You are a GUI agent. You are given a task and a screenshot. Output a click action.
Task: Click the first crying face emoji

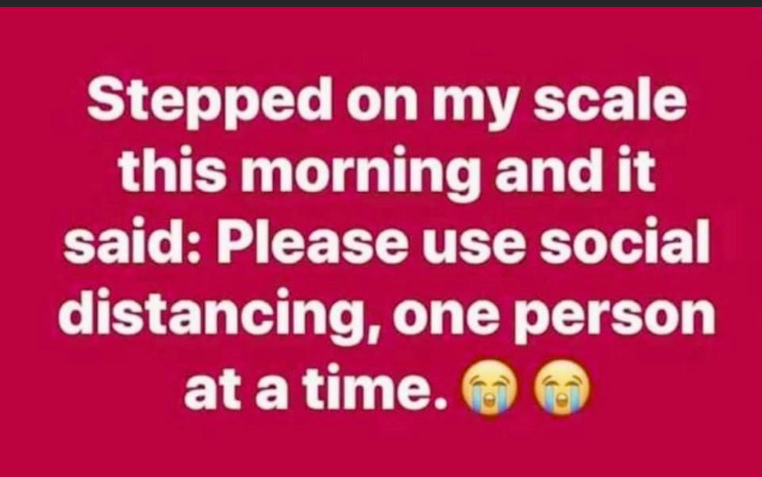point(489,387)
